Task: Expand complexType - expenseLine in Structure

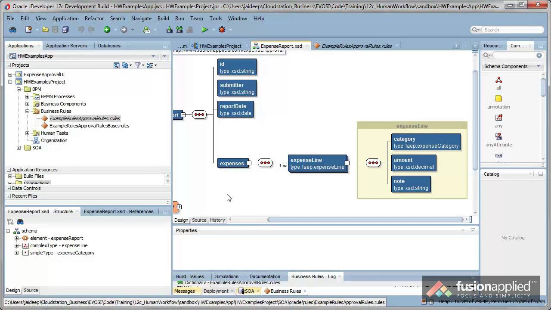Action: (17, 245)
